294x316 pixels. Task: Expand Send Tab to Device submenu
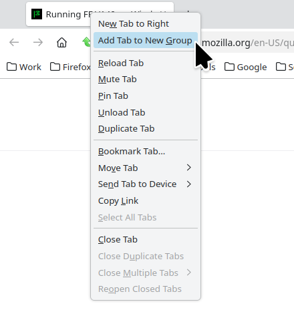[x=189, y=184]
